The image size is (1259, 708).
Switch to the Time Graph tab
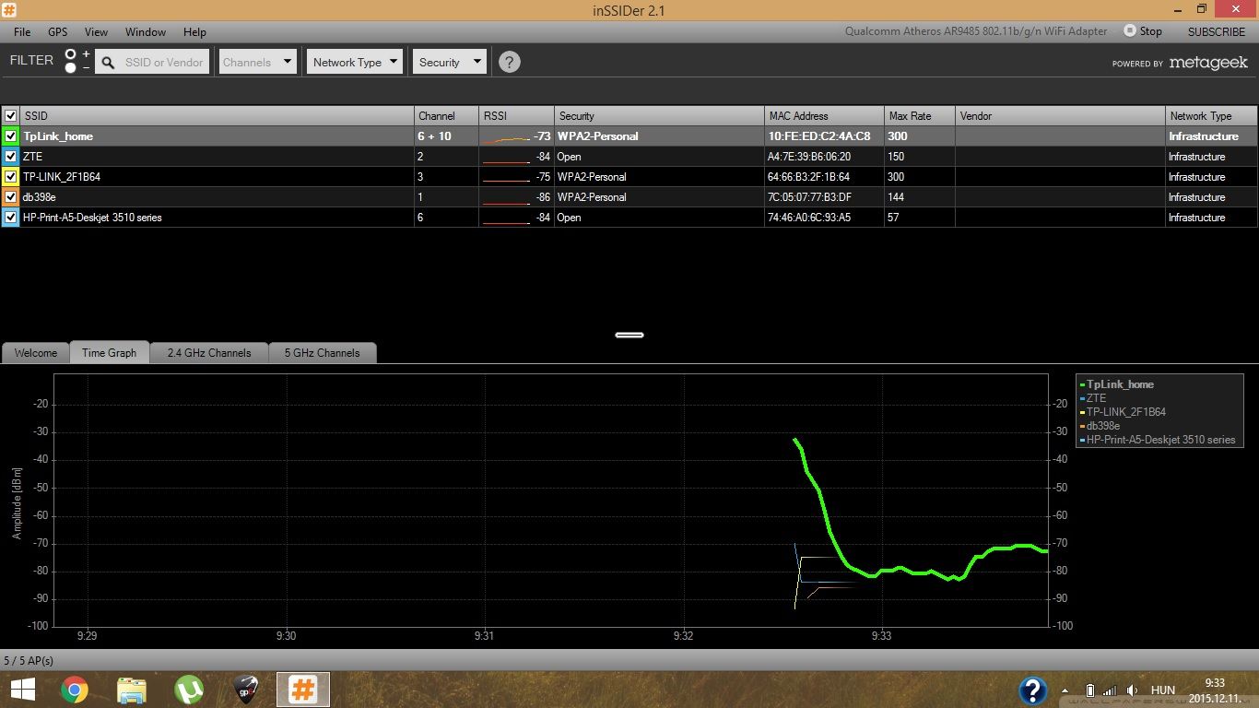pyautogui.click(x=109, y=353)
